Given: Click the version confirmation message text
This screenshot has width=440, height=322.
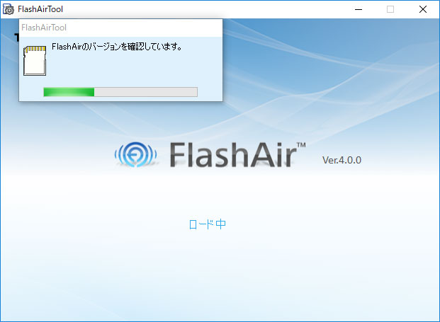Looking at the screenshot, I should click(x=117, y=47).
